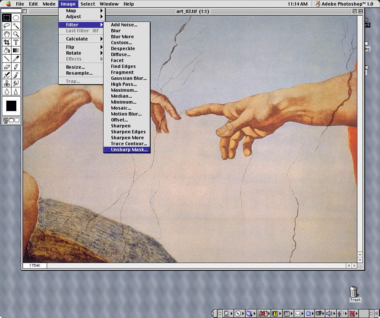Click the vertical scrollbar down arrow
Viewport: 380px width, 318px height.
tap(360, 260)
